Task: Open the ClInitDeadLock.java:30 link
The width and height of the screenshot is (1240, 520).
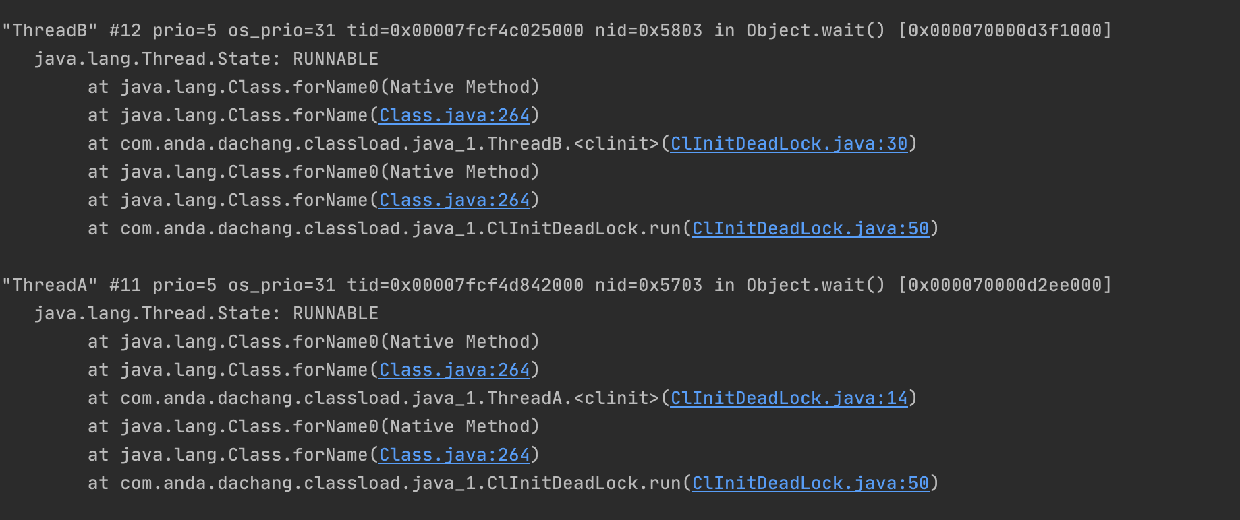Action: [789, 143]
